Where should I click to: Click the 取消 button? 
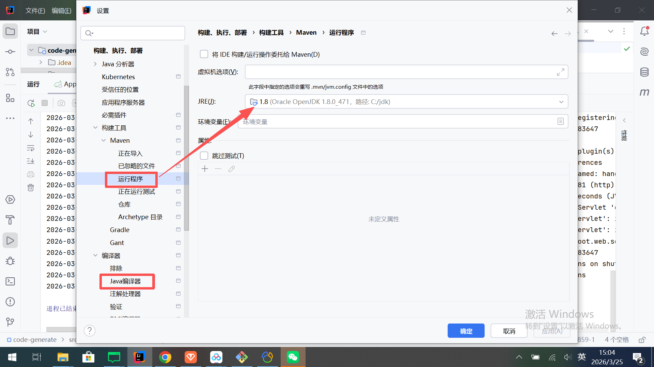point(509,331)
